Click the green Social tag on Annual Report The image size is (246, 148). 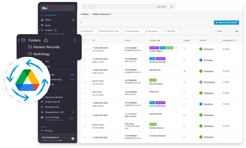pyautogui.click(x=153, y=80)
